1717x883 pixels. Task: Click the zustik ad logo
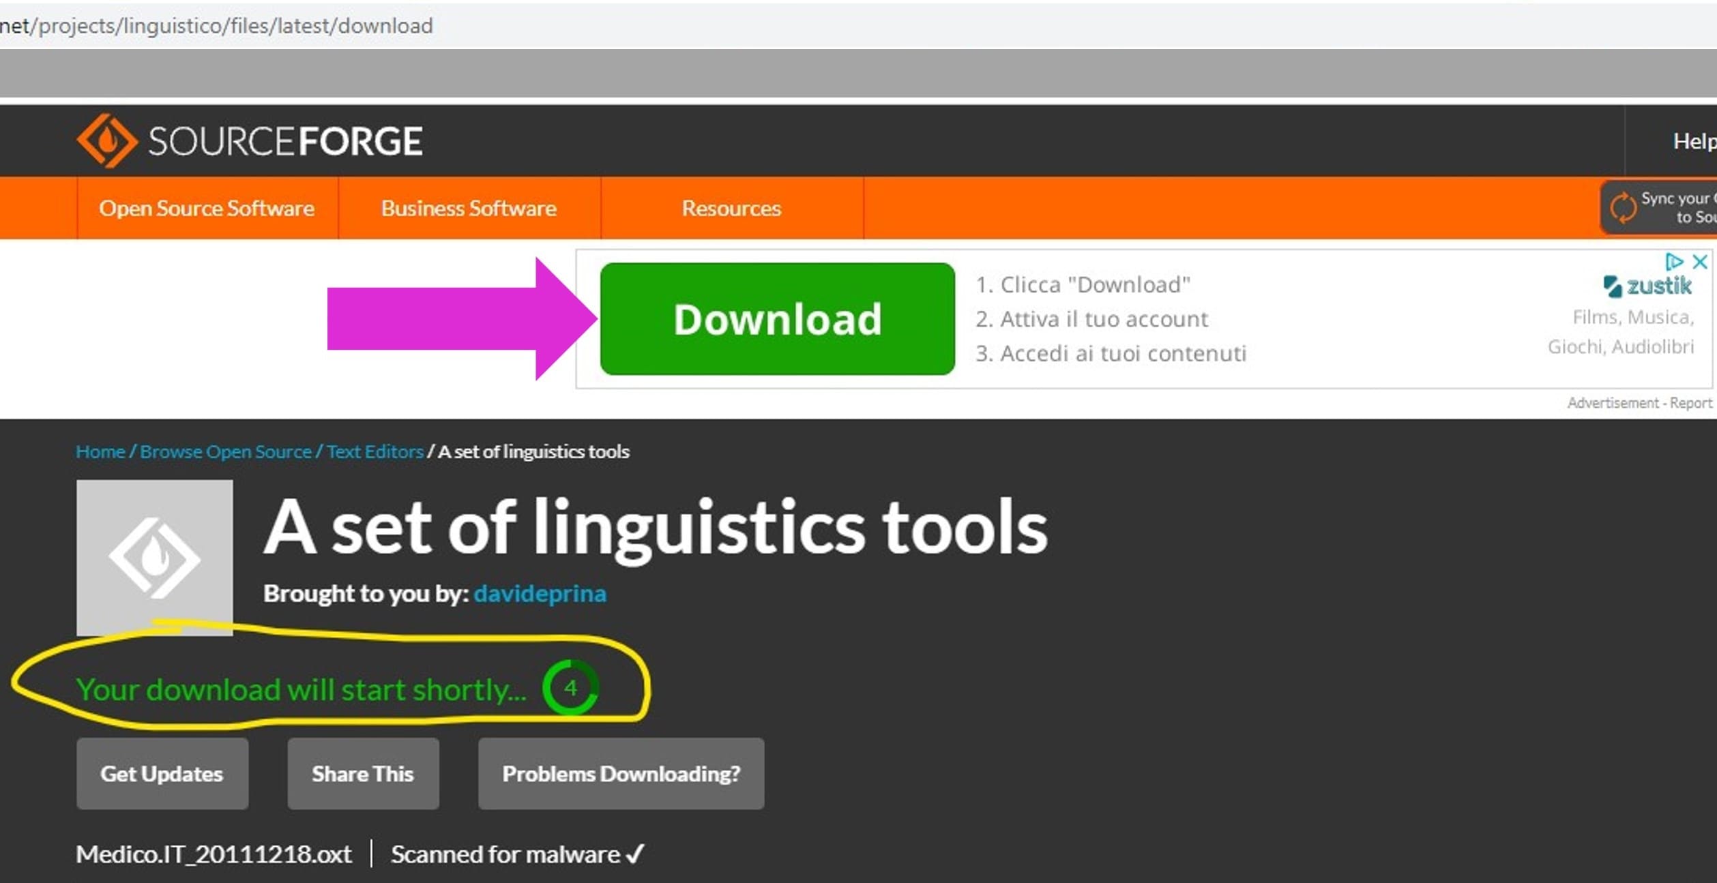(x=1647, y=286)
